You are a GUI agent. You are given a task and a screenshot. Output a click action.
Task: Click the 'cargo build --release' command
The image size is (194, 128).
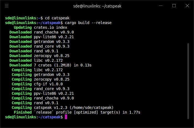88,23
